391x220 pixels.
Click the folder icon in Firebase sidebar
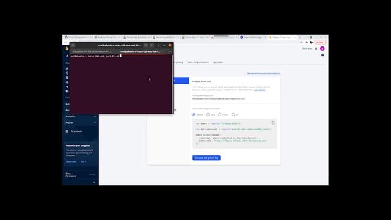click(x=67, y=91)
